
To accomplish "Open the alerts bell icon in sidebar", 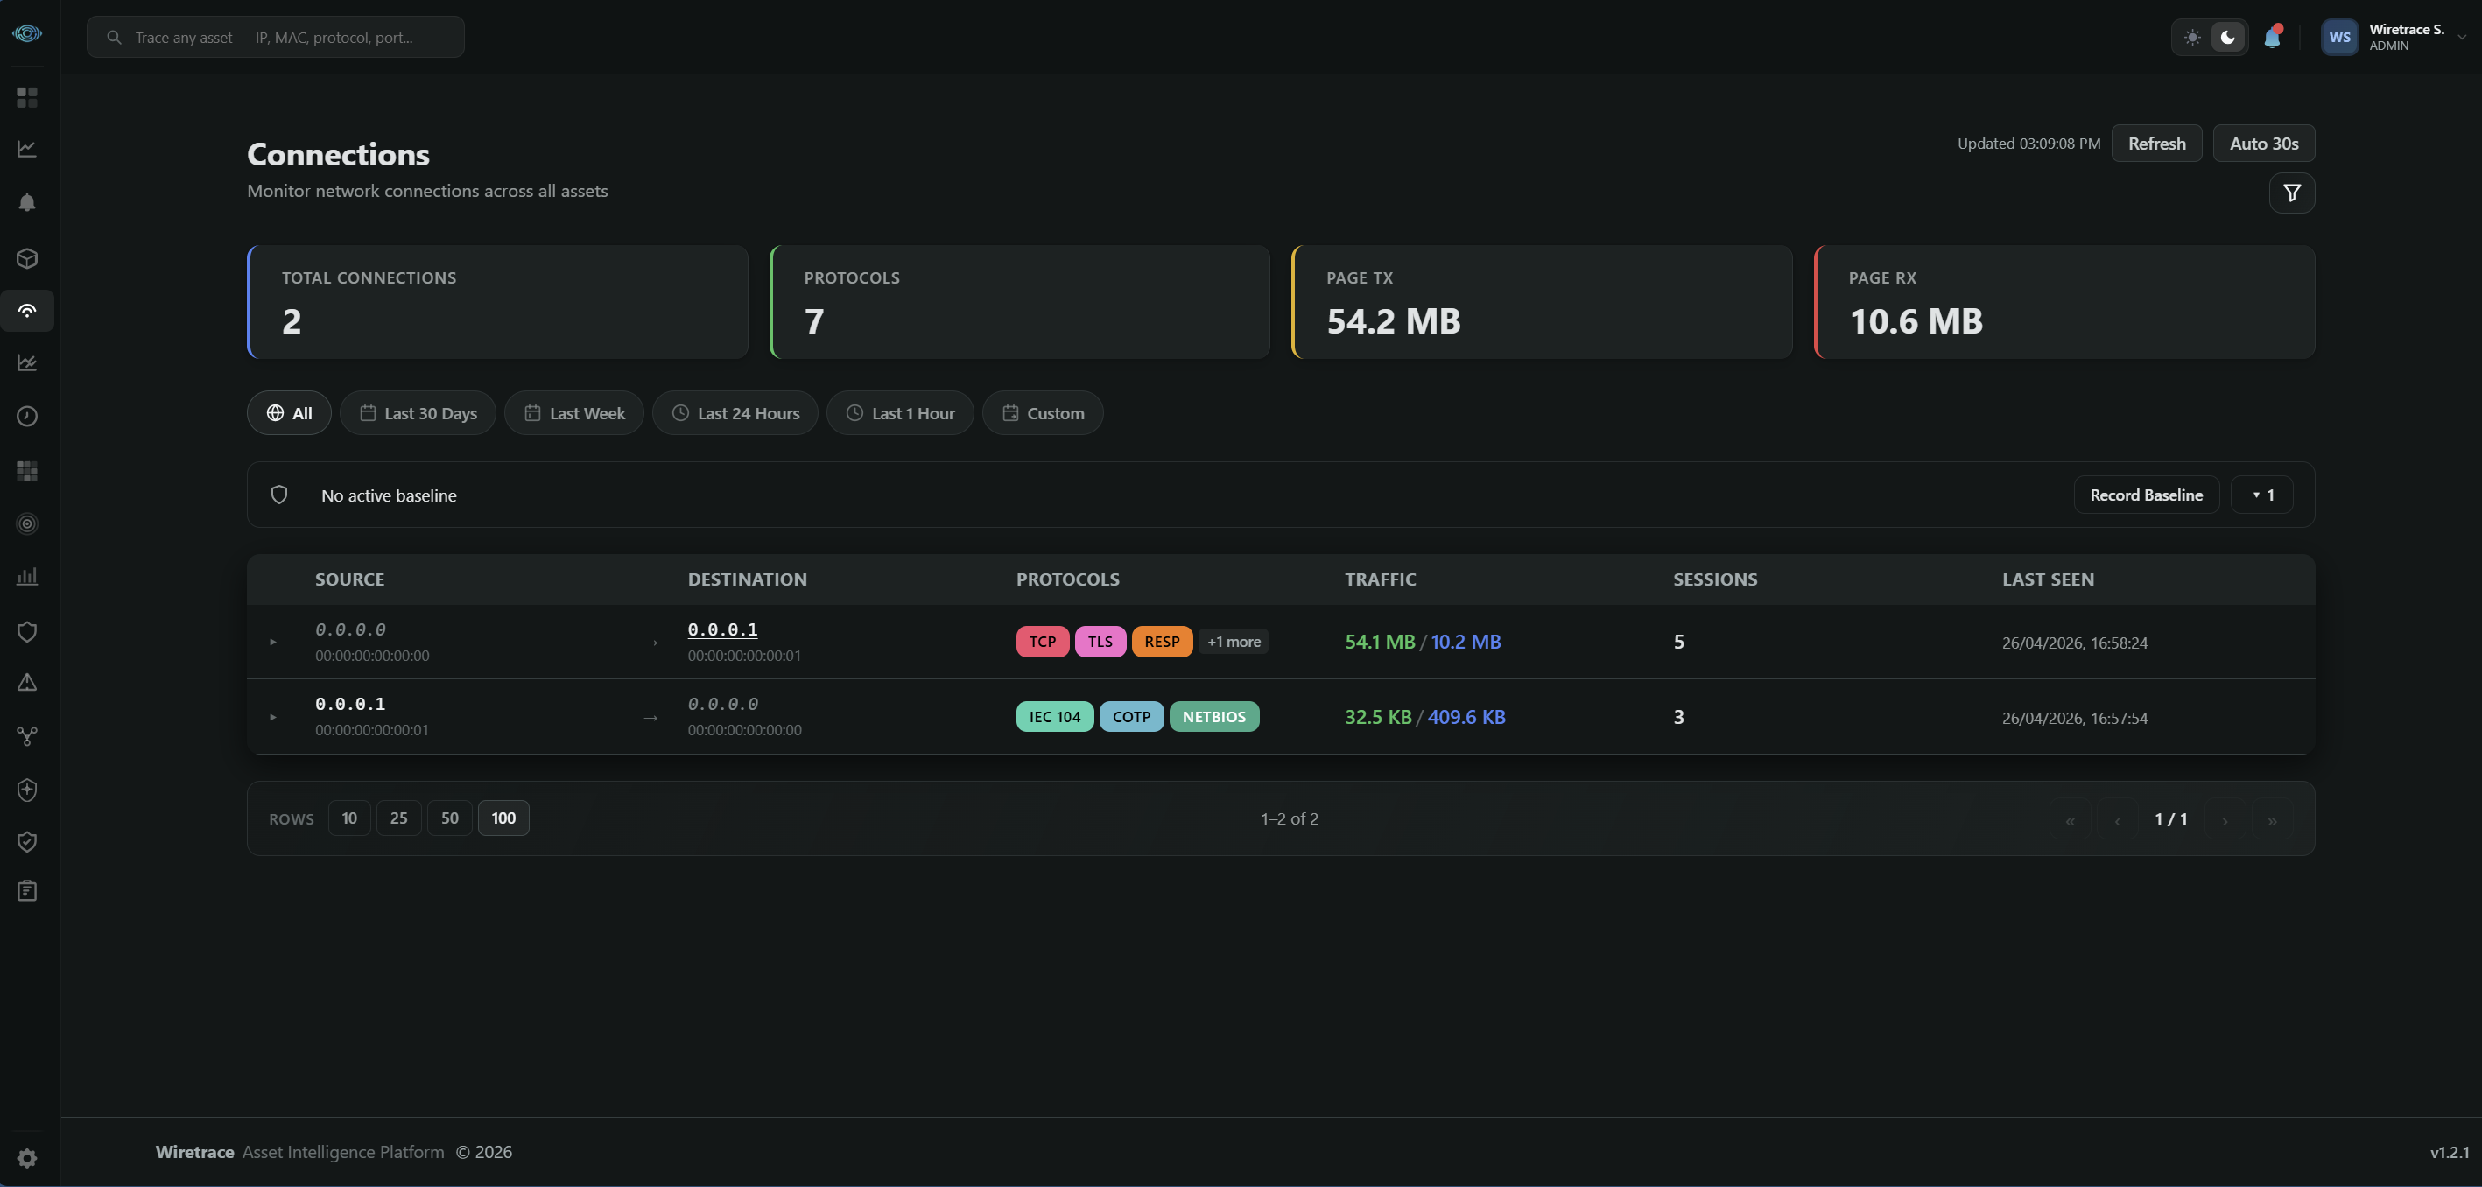I will pyautogui.click(x=27, y=202).
